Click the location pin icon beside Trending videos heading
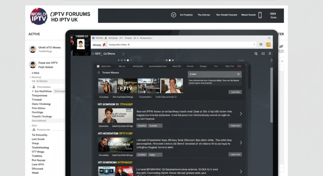The width and height of the screenshot is (323, 176). pos(99,73)
